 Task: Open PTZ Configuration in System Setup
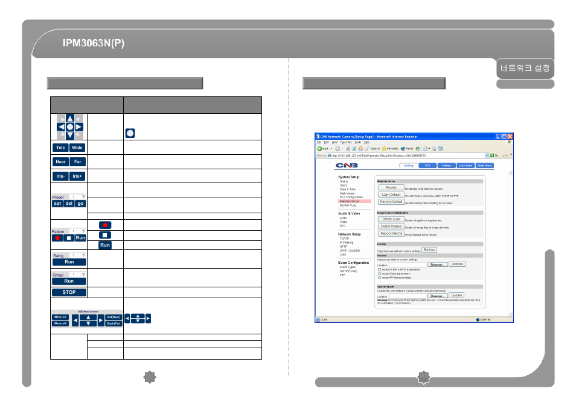click(x=351, y=197)
